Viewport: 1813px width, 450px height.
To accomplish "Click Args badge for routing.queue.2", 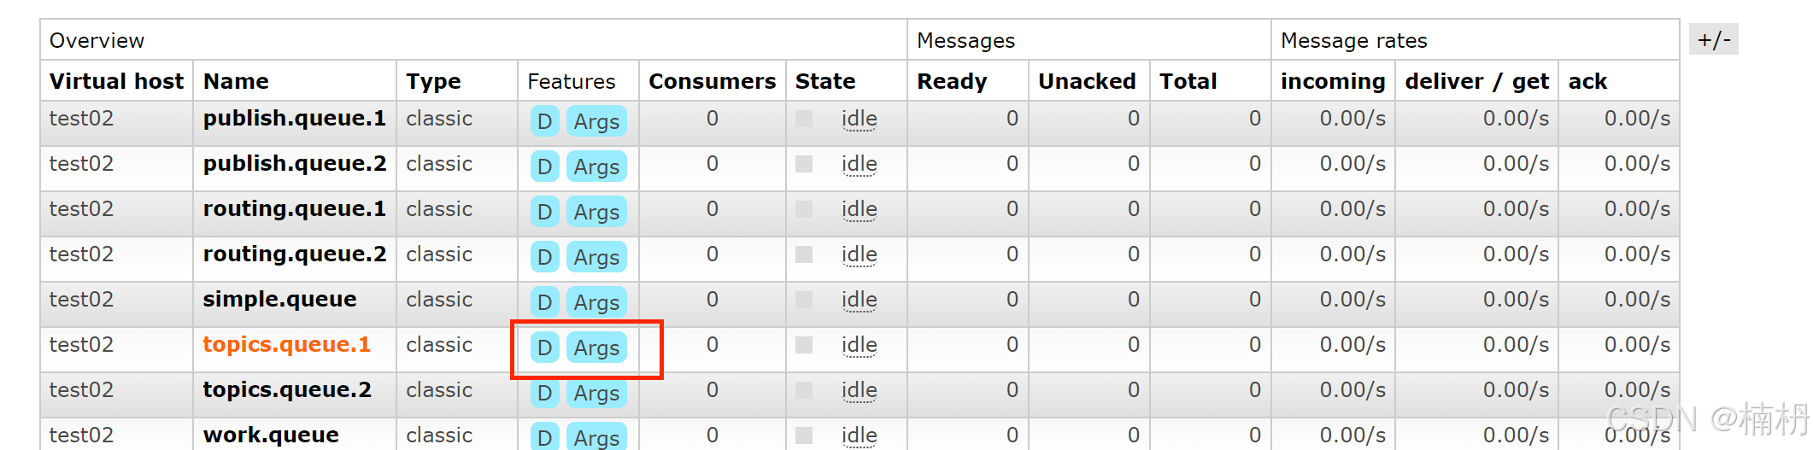I will click(x=596, y=257).
